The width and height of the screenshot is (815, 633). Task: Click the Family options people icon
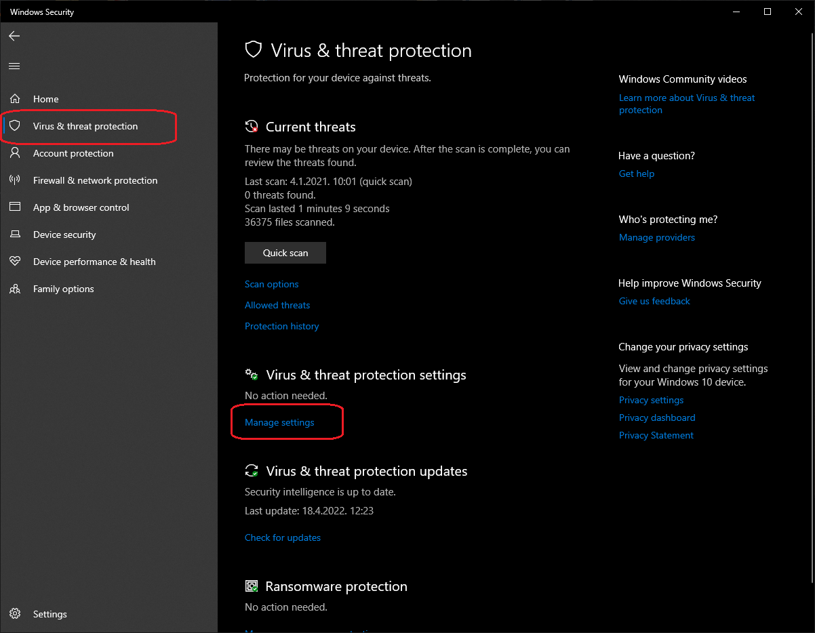coord(15,289)
